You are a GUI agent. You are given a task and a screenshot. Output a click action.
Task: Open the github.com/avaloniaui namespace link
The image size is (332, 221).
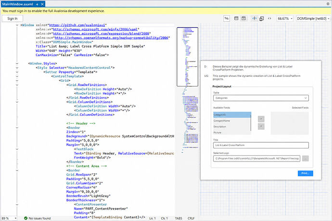pyautogui.click(x=77, y=25)
